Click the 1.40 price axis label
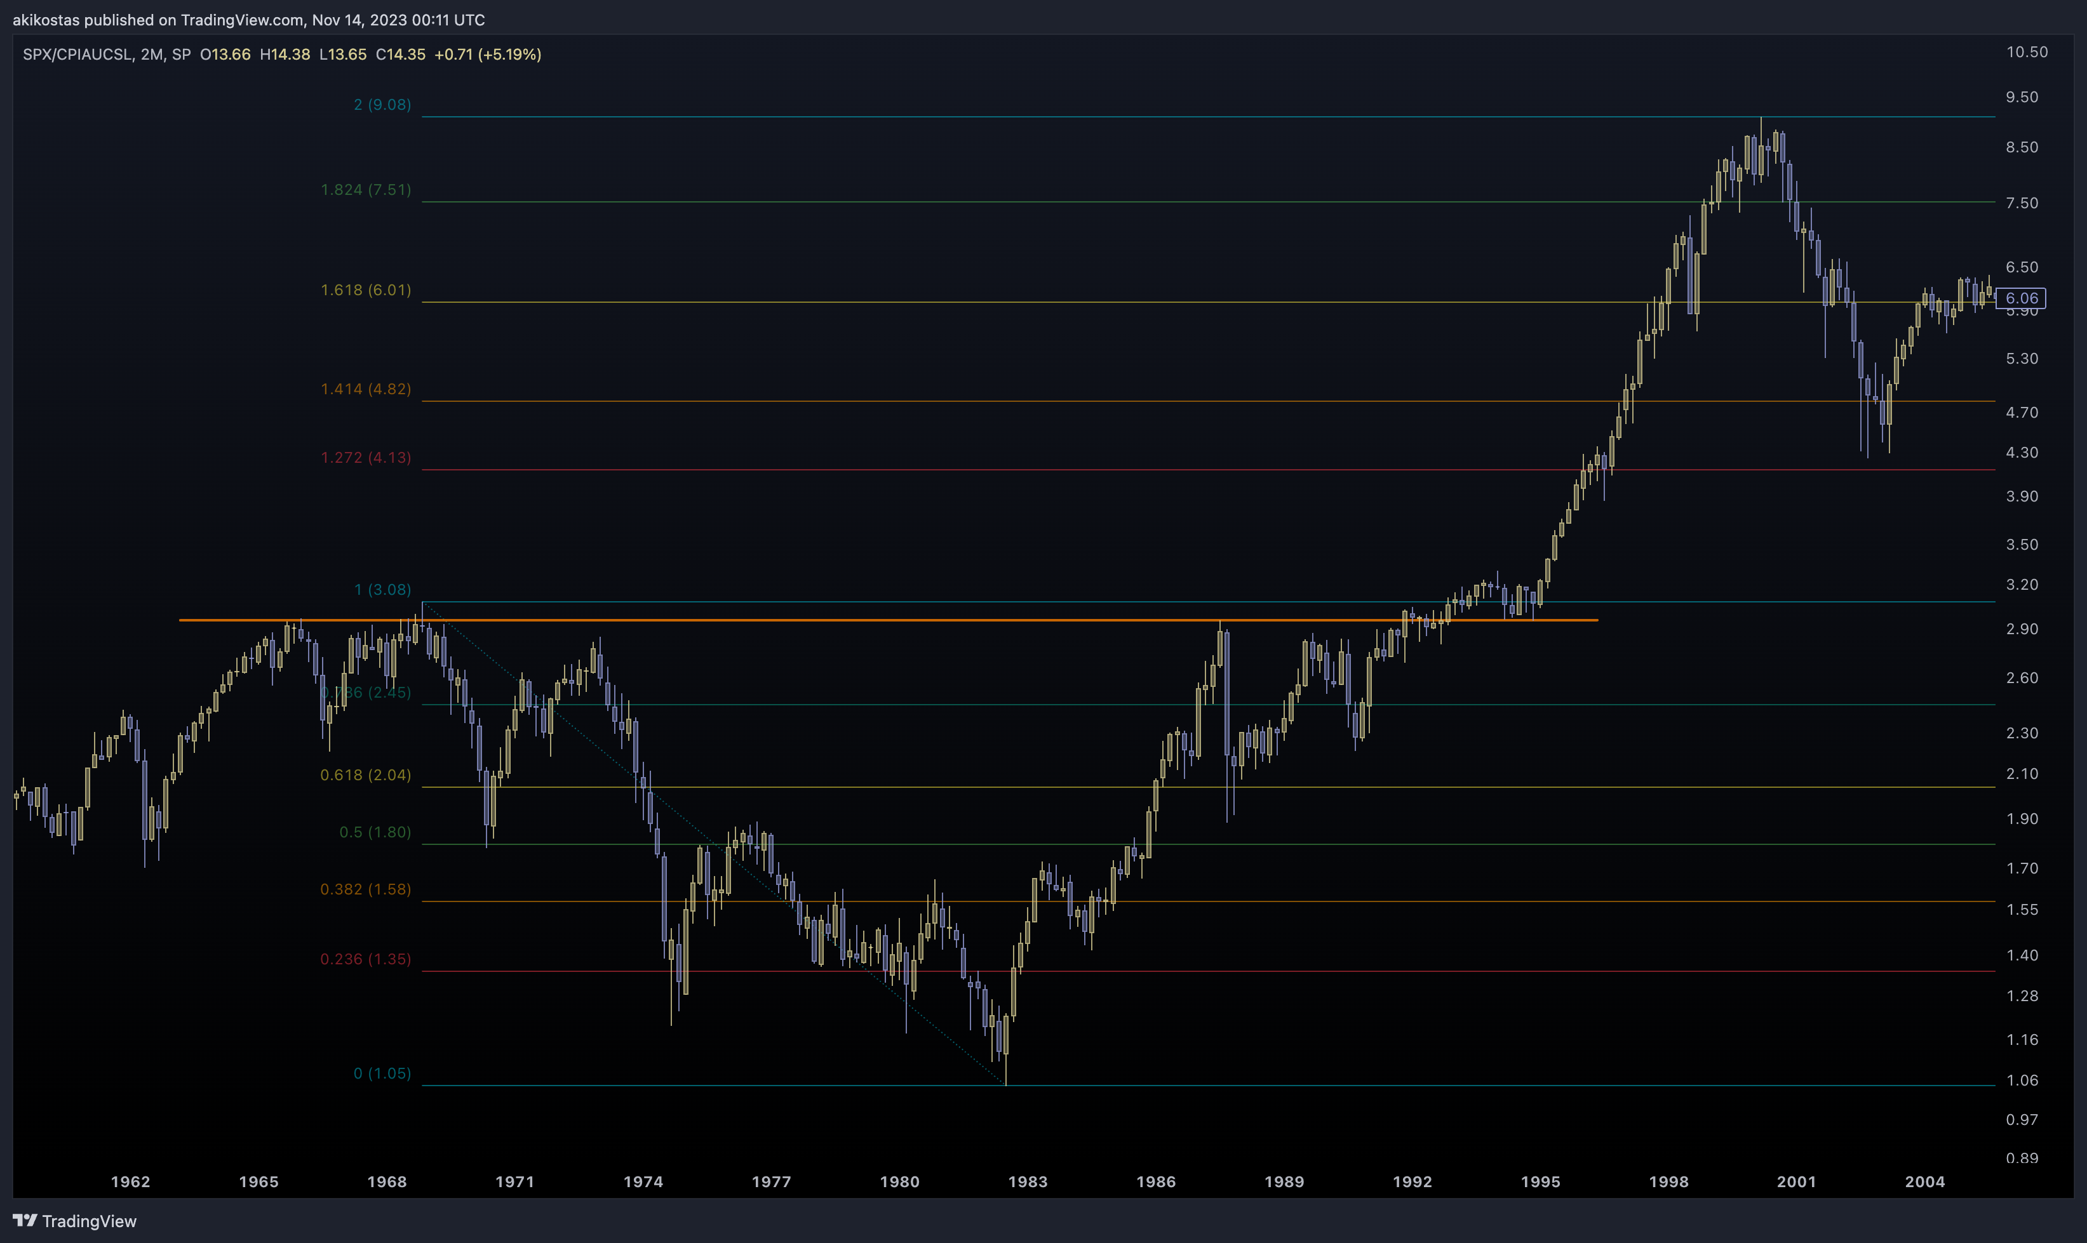The height and width of the screenshot is (1243, 2087). tap(2022, 955)
